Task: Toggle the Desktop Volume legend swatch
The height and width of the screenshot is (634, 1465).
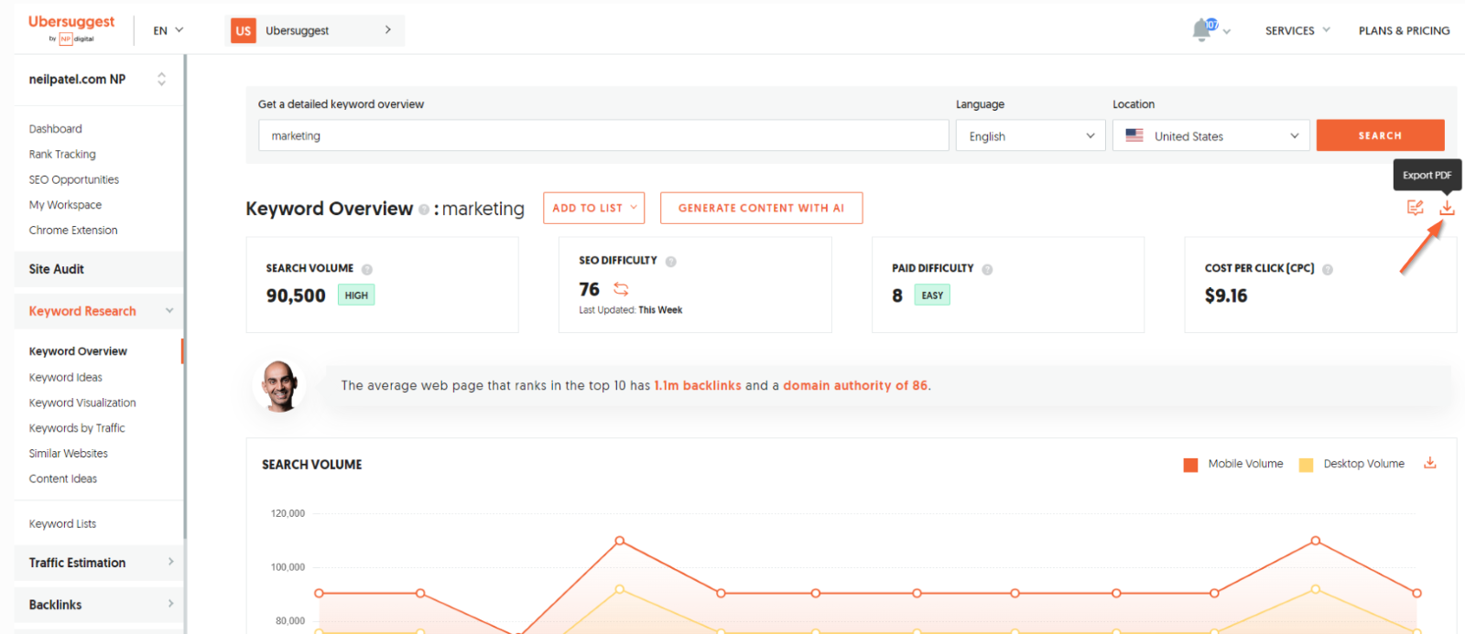Action: click(1306, 465)
